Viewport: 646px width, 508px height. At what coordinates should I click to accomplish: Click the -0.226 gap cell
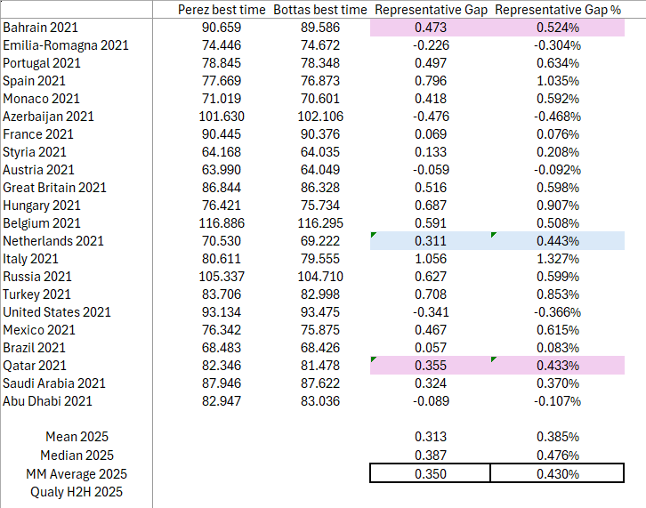[431, 45]
